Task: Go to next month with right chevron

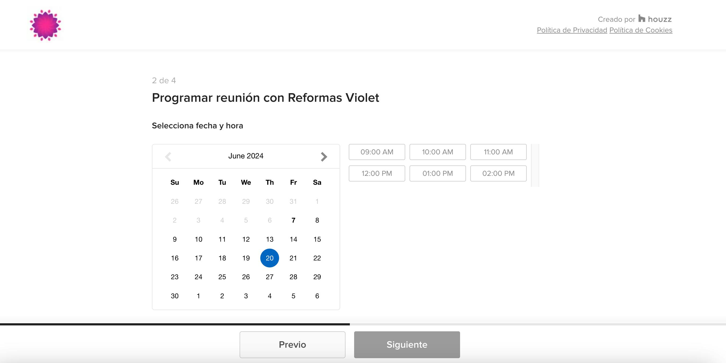Action: pos(323,157)
